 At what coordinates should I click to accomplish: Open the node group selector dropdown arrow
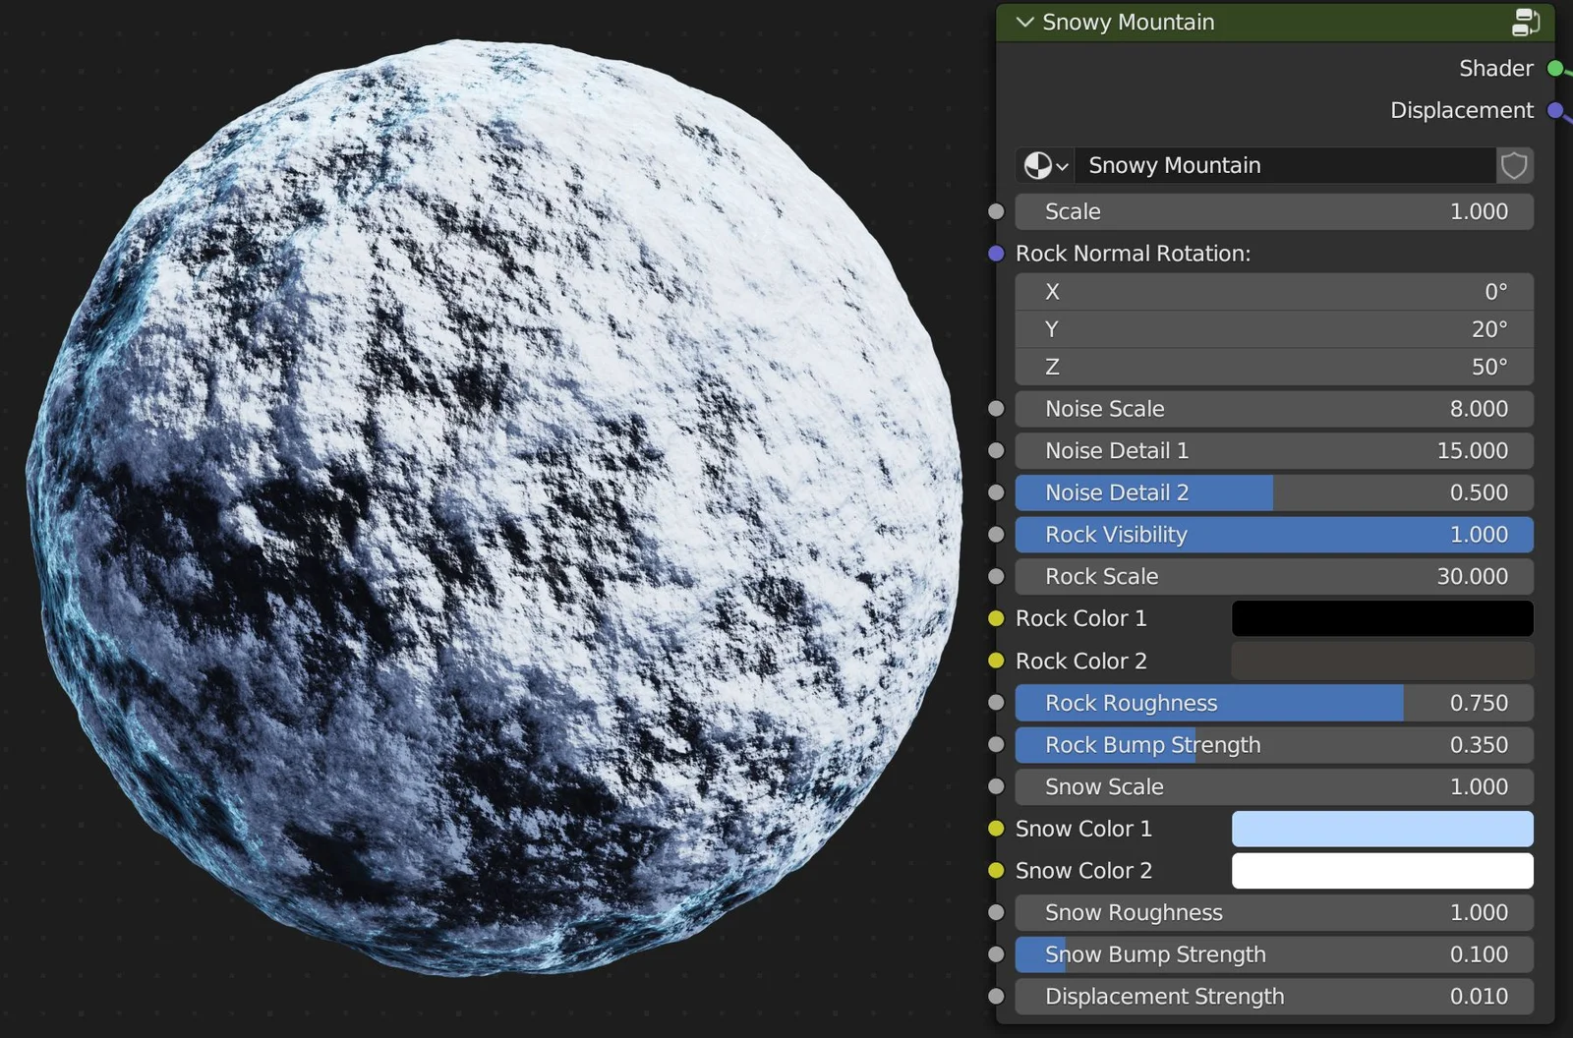tap(1063, 165)
